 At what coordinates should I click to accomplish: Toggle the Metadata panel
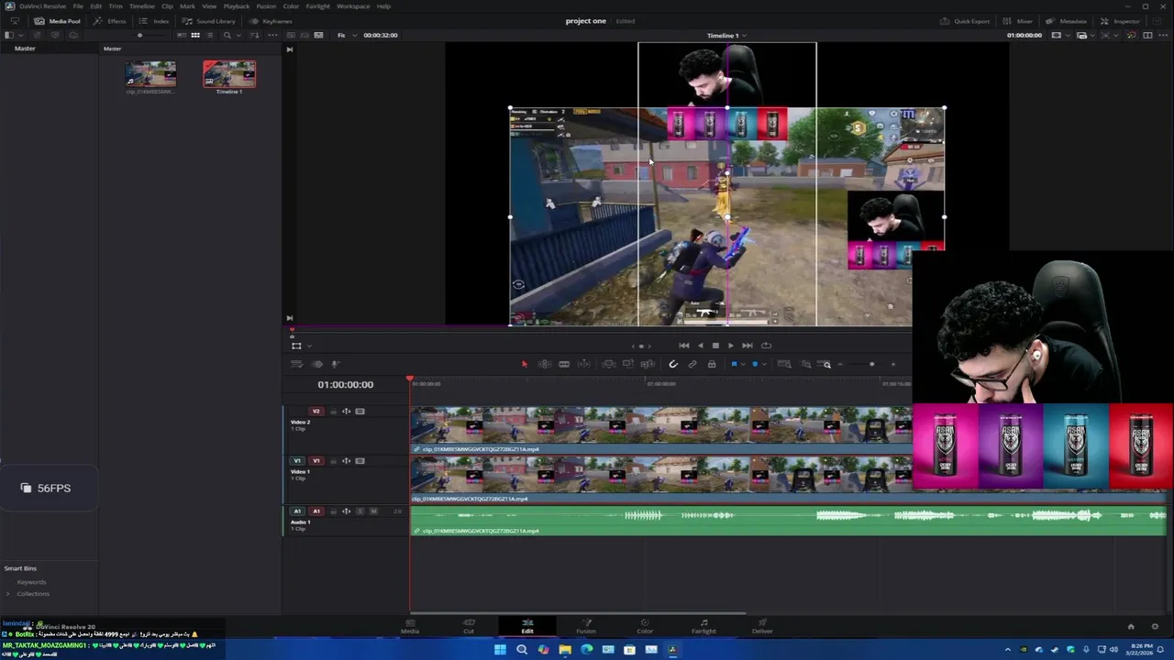[1067, 21]
